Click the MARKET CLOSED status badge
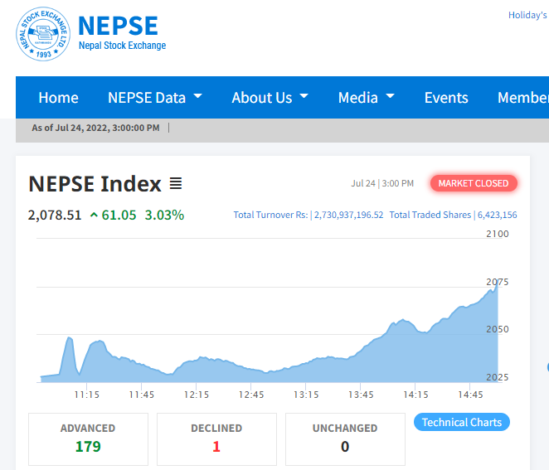This screenshot has height=470, width=549. coord(474,183)
